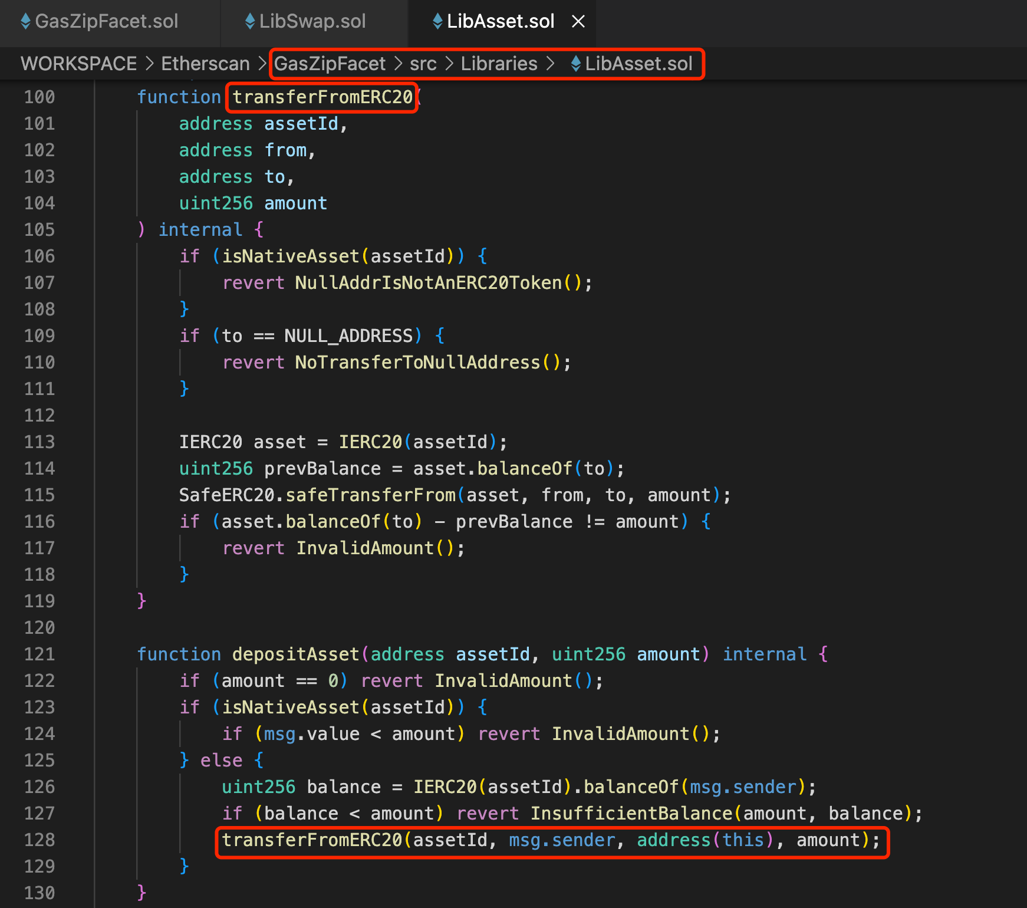
Task: Click line number 105 in the gutter
Action: pyautogui.click(x=39, y=230)
